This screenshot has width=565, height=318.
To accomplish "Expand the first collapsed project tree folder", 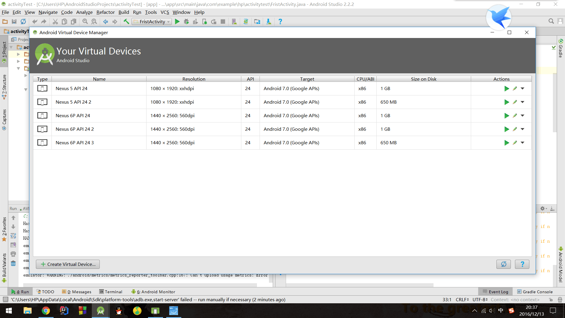I will (18, 54).
